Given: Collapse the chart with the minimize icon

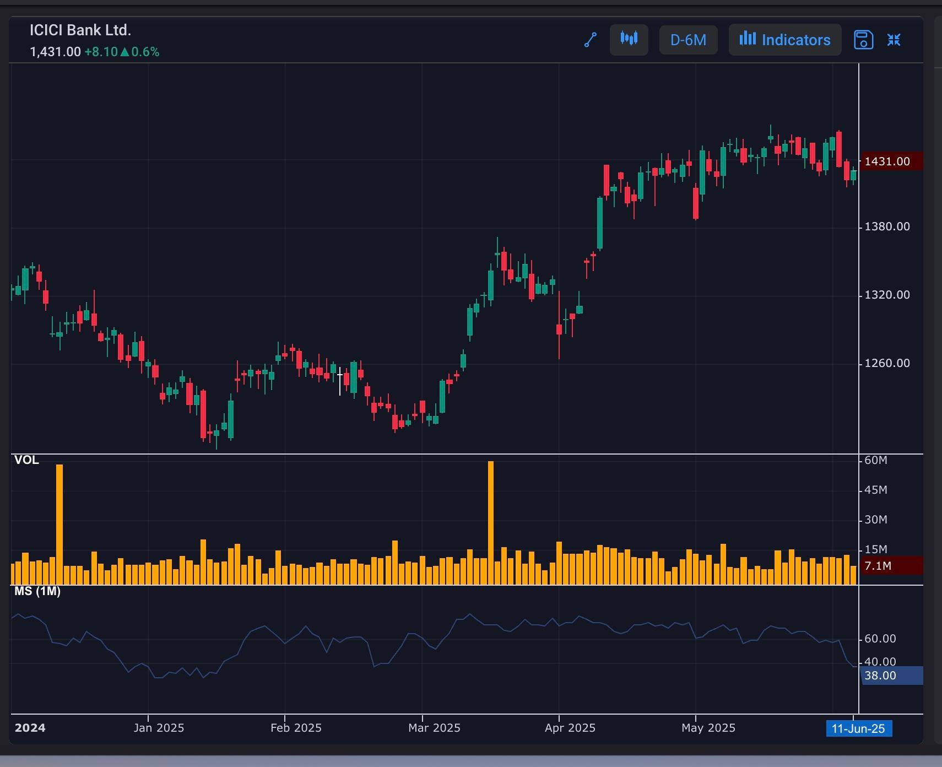Looking at the screenshot, I should 894,40.
